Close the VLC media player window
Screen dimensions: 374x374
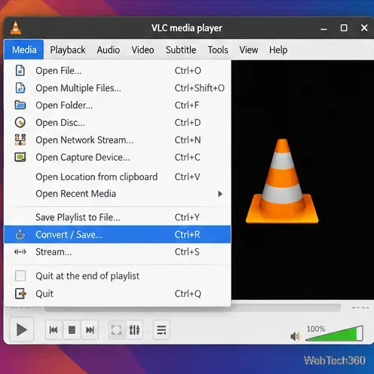[x=364, y=28]
